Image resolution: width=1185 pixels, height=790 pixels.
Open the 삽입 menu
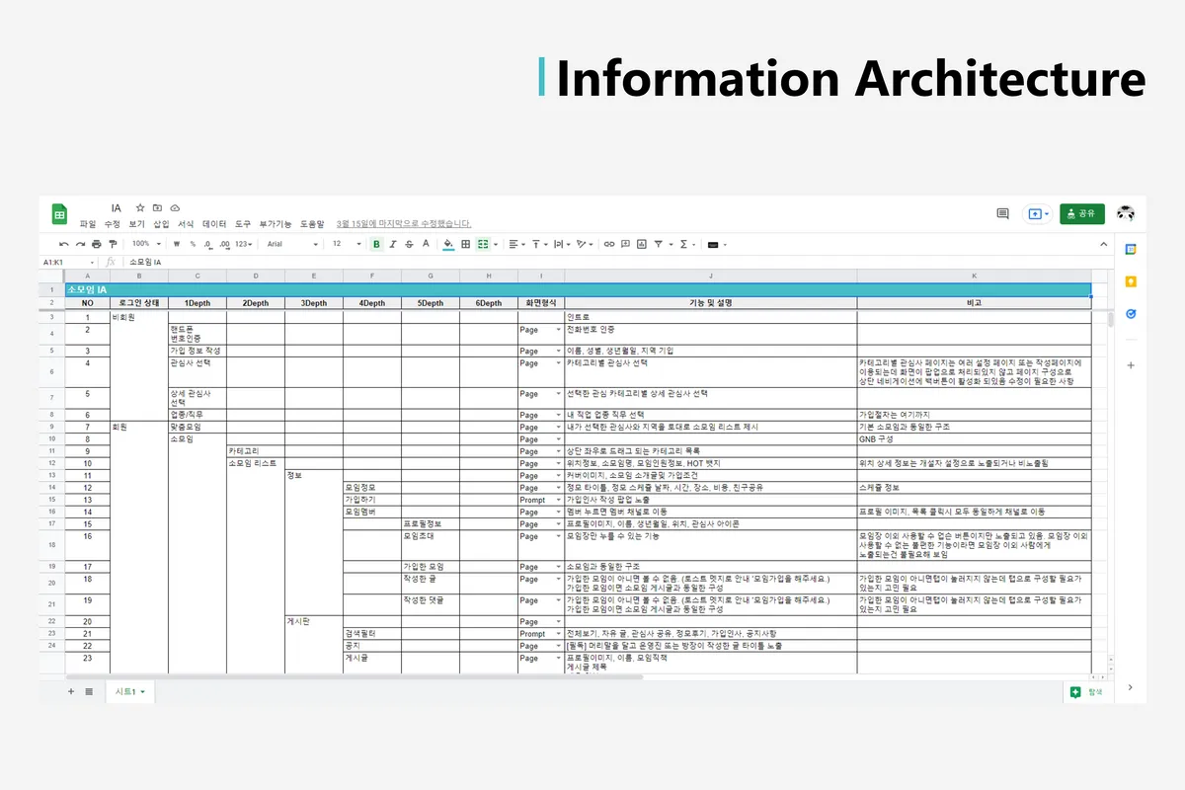pos(161,224)
